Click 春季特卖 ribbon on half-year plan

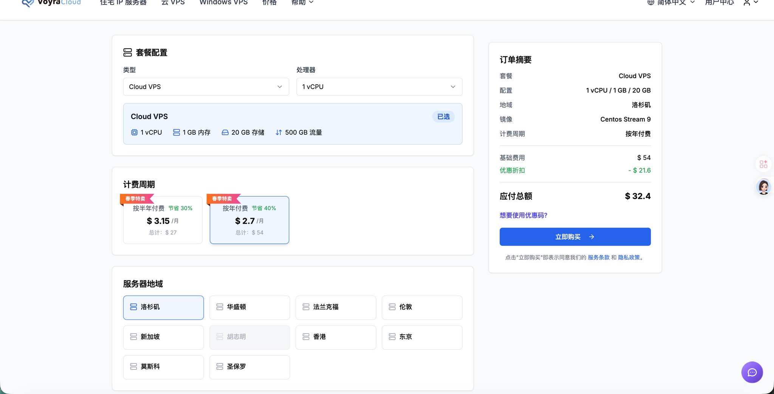(136, 199)
